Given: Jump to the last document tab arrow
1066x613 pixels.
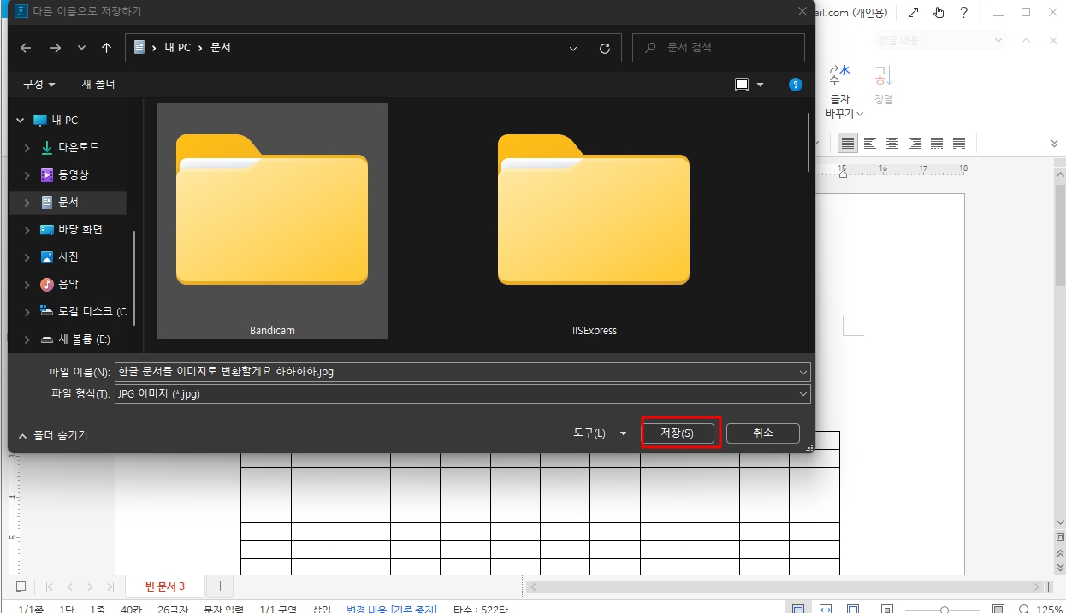Looking at the screenshot, I should click(x=110, y=586).
